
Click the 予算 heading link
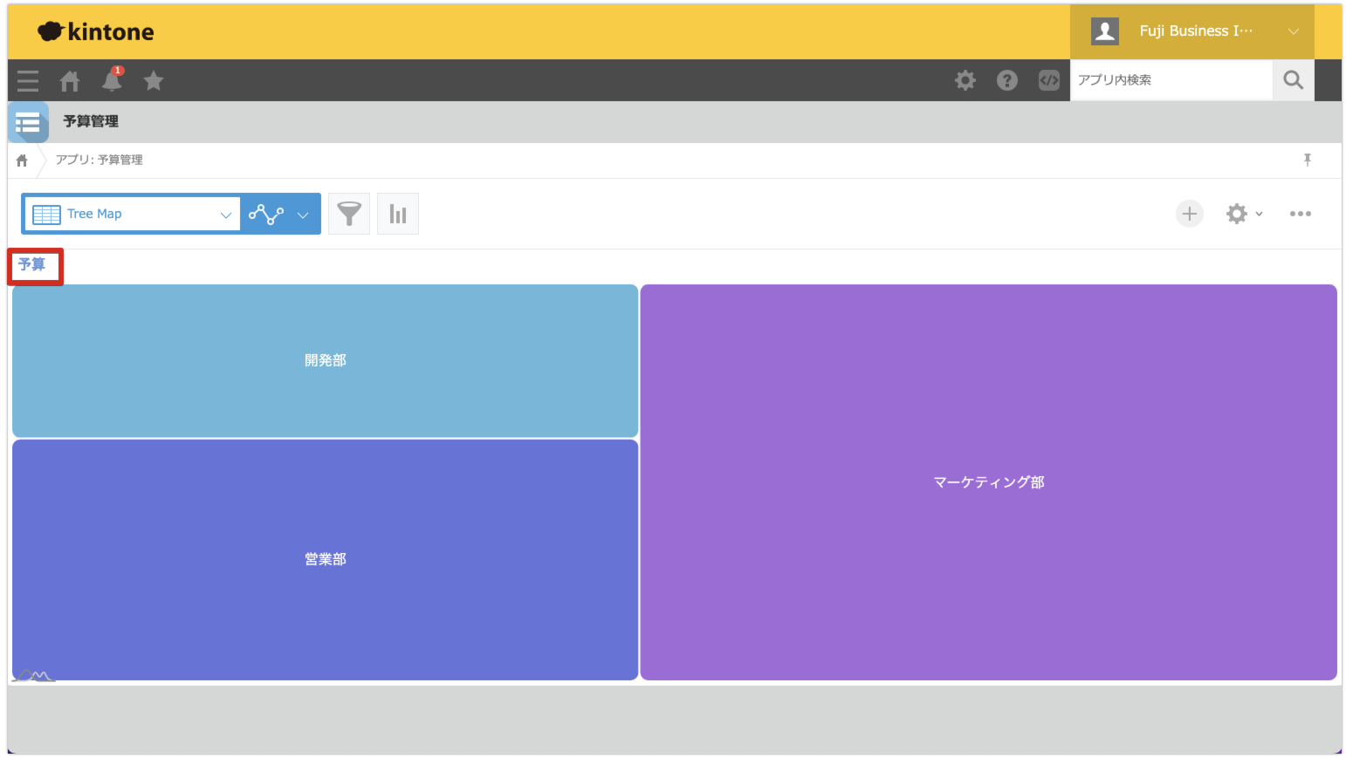pyautogui.click(x=31, y=264)
